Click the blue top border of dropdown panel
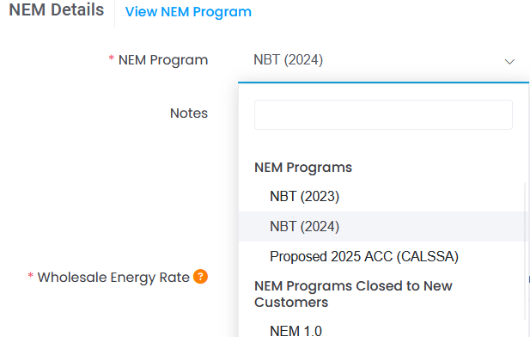This screenshot has width=530, height=361. 383,83
